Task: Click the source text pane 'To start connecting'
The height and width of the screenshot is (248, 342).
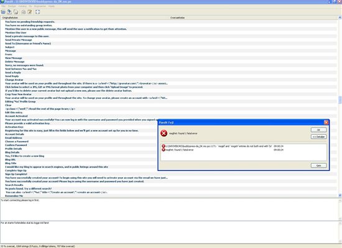Action: (169, 209)
